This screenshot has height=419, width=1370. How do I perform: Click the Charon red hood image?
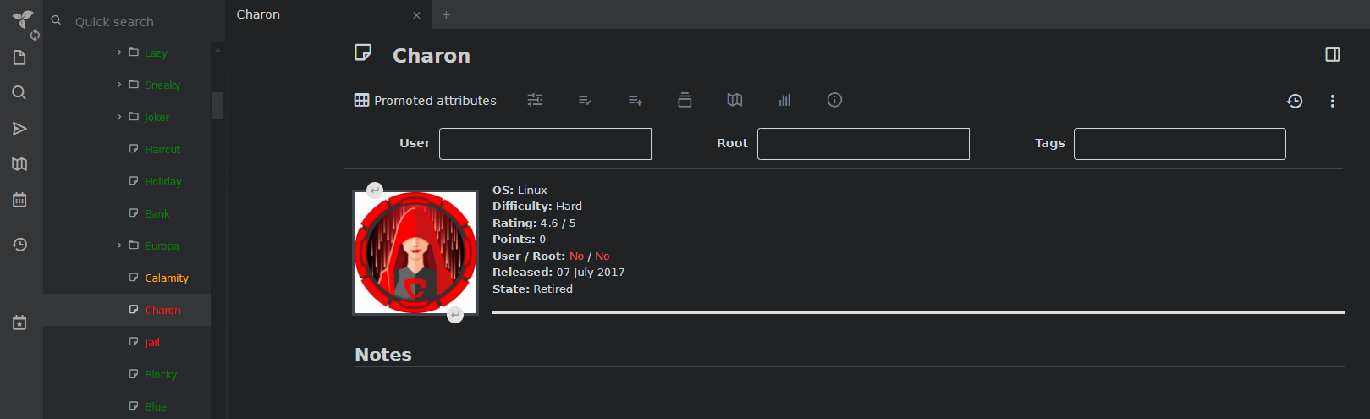(415, 252)
